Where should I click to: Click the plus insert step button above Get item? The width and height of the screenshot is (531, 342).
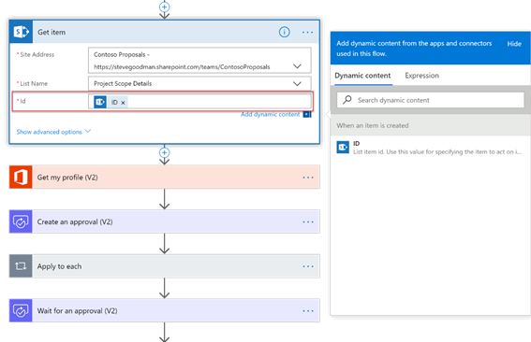pyautogui.click(x=164, y=7)
